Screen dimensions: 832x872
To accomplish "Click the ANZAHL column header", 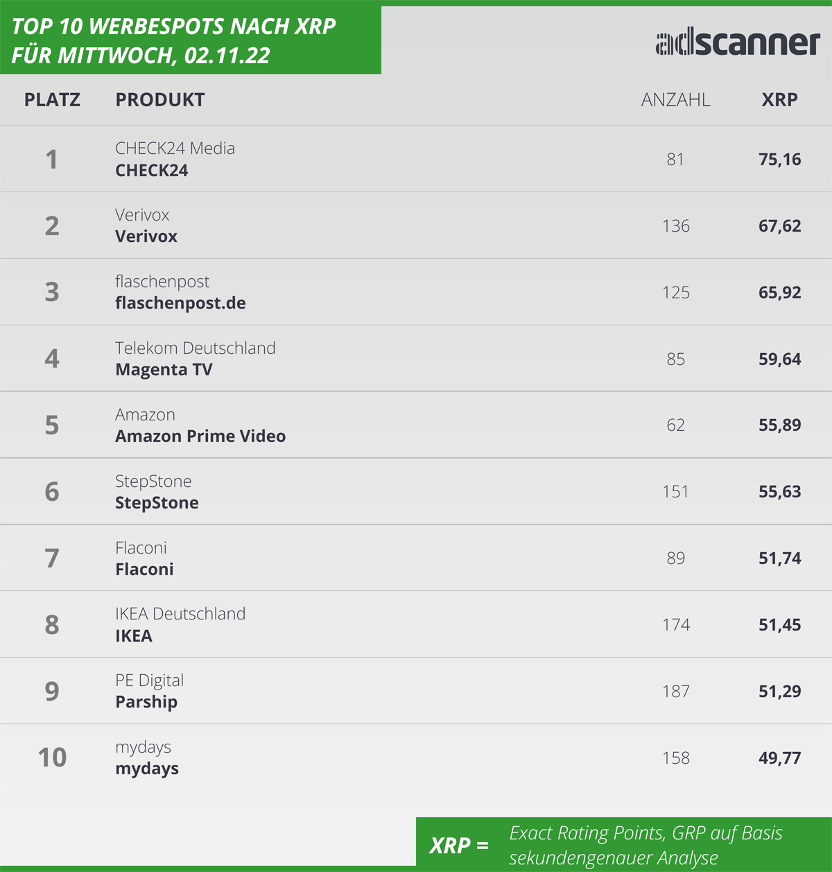I will pos(675,100).
